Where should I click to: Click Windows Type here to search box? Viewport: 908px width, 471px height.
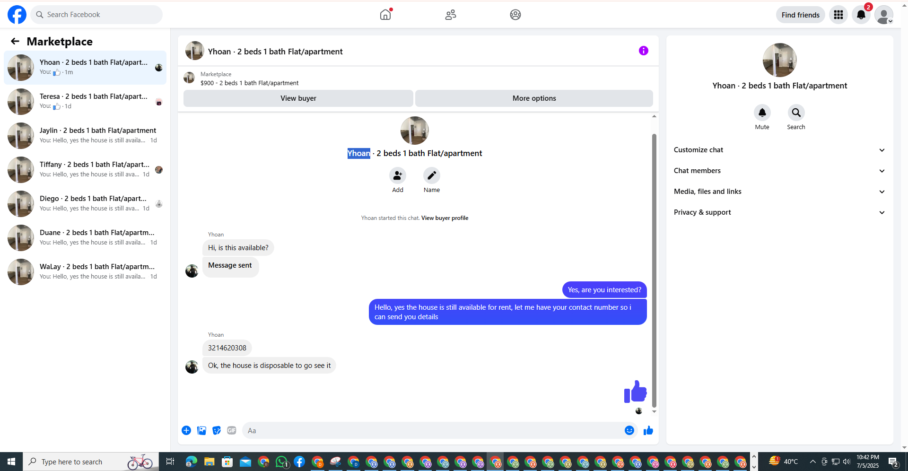[90, 462]
